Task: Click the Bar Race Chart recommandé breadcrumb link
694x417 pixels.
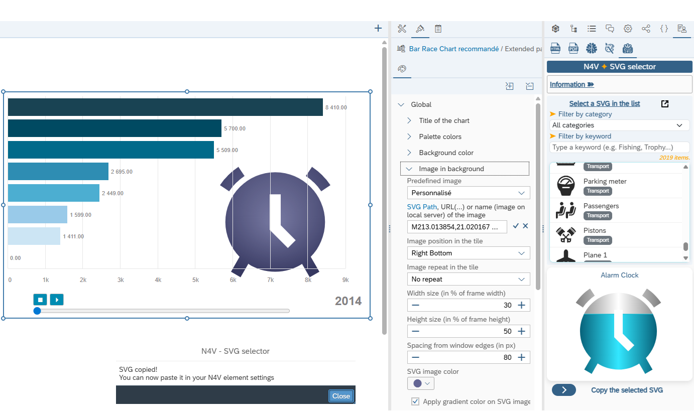Action: tap(453, 49)
